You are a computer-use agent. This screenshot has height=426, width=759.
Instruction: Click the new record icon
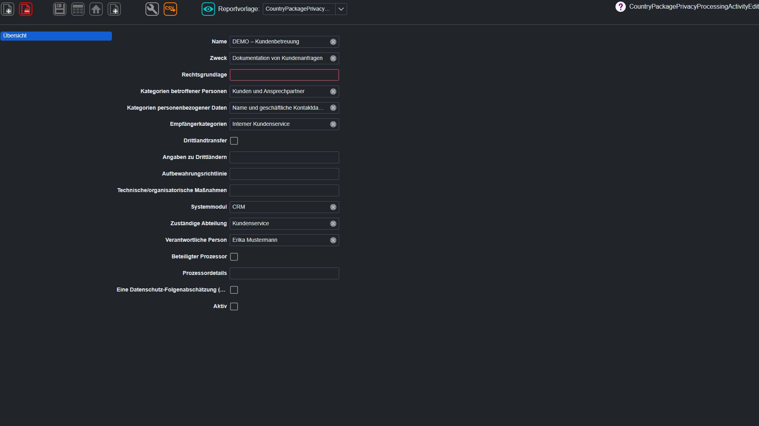(x=8, y=9)
